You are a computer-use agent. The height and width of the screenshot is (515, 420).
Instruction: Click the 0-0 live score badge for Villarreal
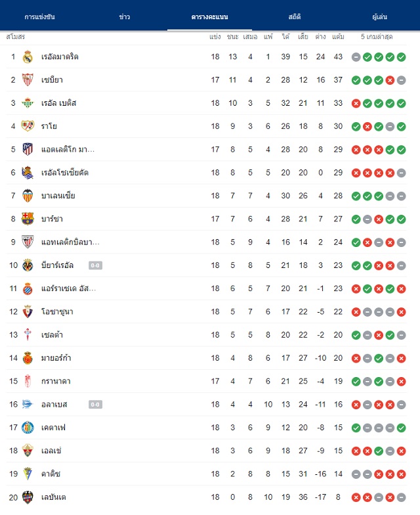(x=95, y=265)
